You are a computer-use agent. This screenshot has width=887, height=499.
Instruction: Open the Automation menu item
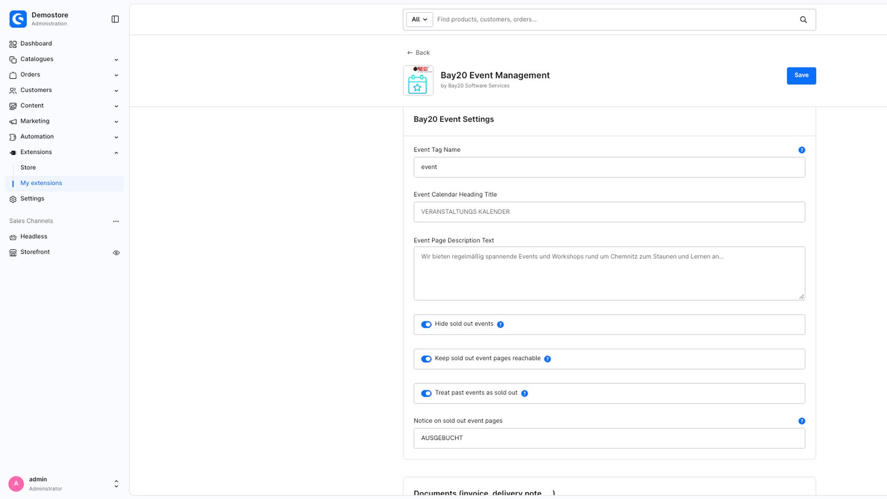[x=37, y=136]
